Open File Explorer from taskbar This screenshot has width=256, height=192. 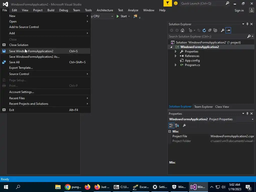coord(58,187)
